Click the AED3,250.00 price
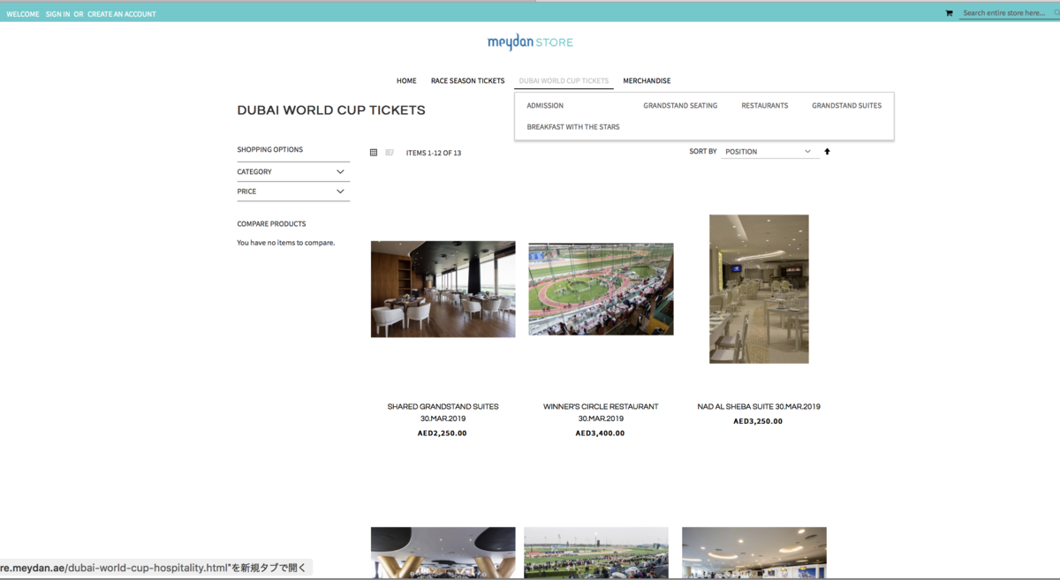Viewport: 1060px width, 580px height. tap(758, 421)
